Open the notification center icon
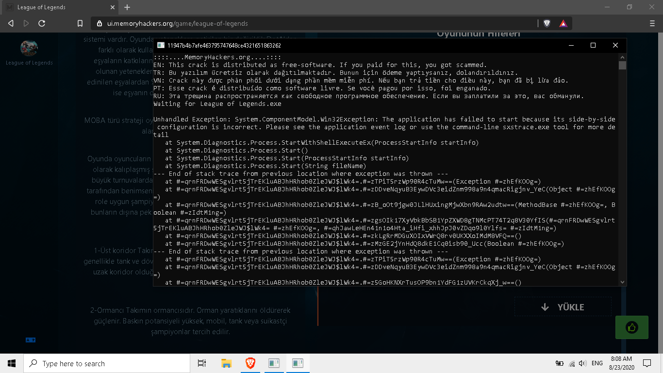Image resolution: width=663 pixels, height=373 pixels. tap(646, 363)
